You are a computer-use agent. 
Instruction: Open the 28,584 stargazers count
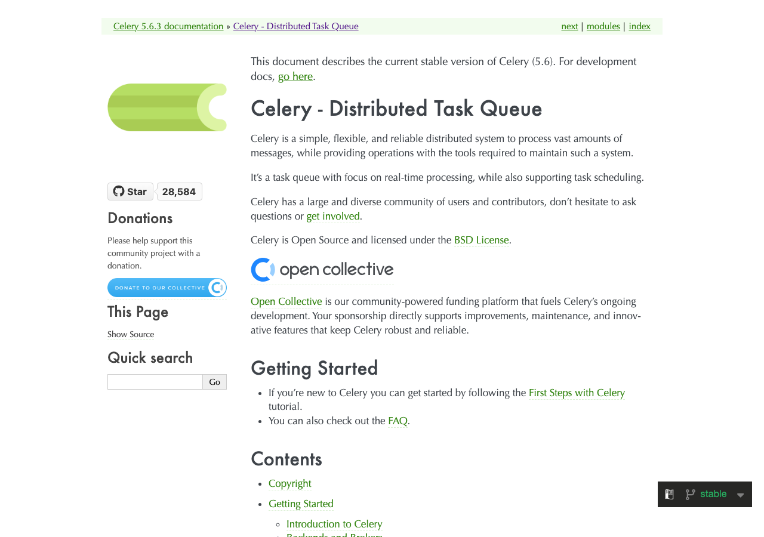tap(179, 192)
